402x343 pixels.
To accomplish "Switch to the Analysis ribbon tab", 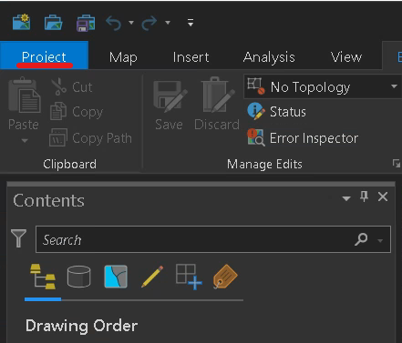I will 269,57.
